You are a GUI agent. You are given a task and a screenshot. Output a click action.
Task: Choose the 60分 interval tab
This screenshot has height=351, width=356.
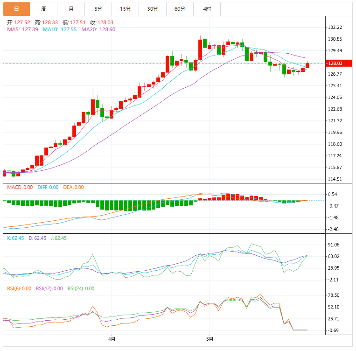point(180,9)
